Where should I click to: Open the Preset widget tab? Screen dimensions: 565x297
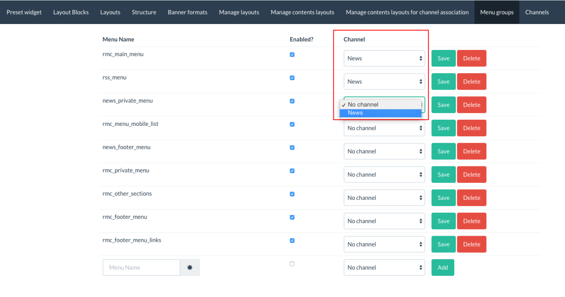24,12
